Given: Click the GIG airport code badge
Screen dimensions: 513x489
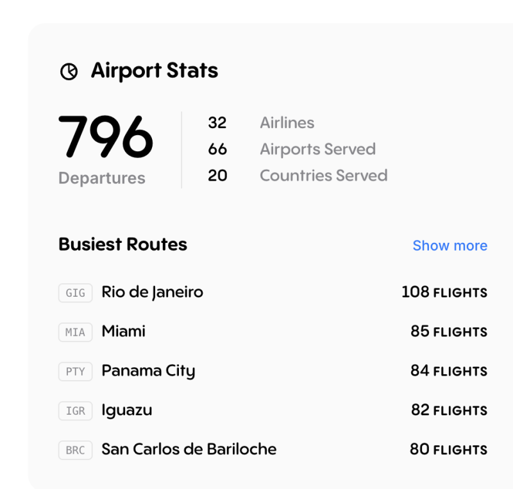Looking at the screenshot, I should click(75, 293).
